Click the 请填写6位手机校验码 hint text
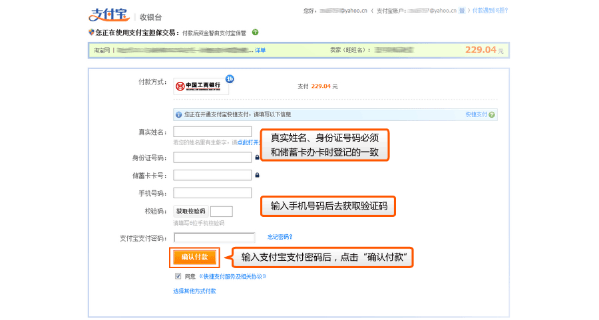This screenshot has width=599, height=320. [x=198, y=223]
